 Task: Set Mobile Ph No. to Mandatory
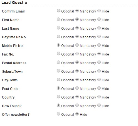[x=77, y=45]
